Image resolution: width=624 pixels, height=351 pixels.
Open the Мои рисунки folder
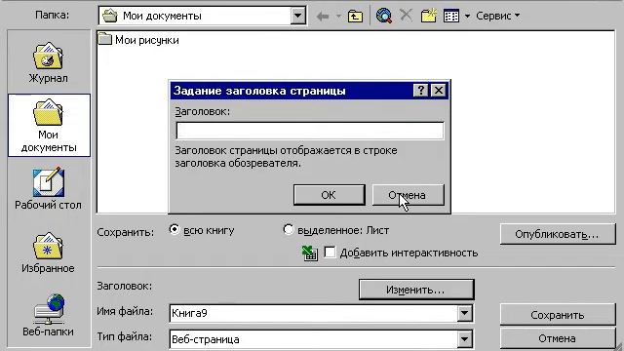(x=138, y=40)
